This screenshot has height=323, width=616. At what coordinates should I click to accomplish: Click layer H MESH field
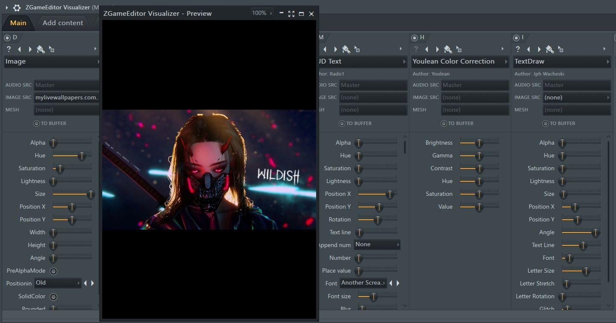[x=475, y=110]
